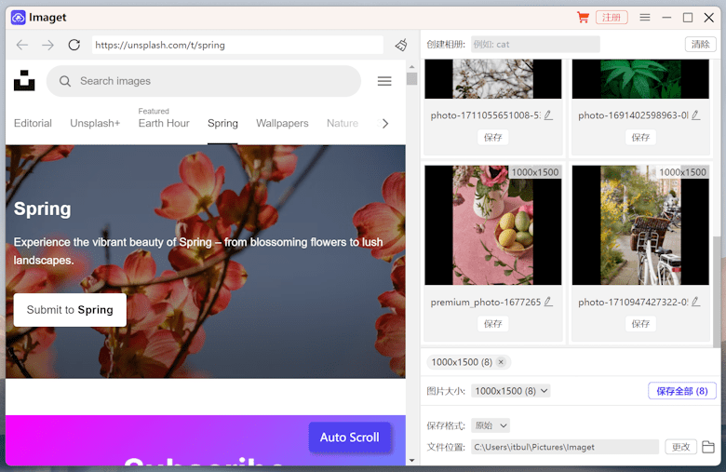Save the photo-1710947427322 image
Image resolution: width=726 pixels, height=472 pixels.
(x=640, y=324)
